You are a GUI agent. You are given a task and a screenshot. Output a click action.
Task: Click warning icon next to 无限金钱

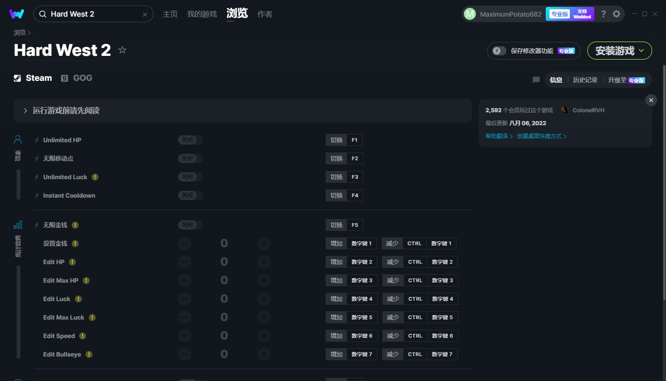(x=75, y=225)
